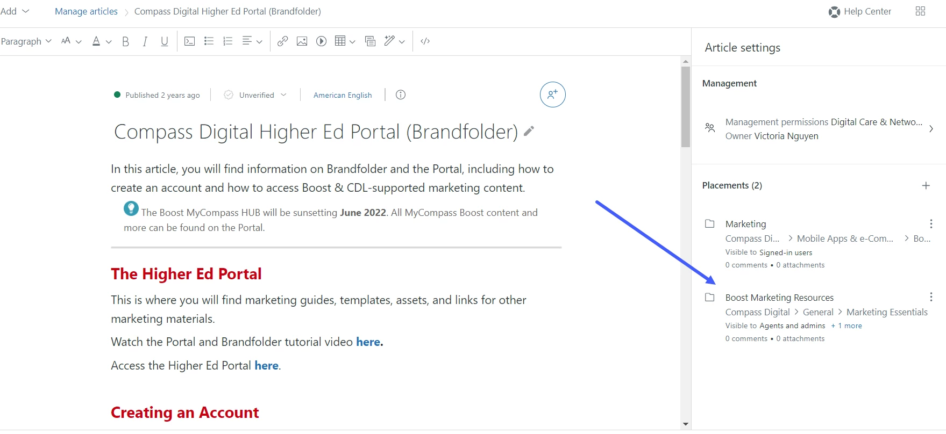The width and height of the screenshot is (946, 434).
Task: Create a numbered list
Action: pos(228,41)
